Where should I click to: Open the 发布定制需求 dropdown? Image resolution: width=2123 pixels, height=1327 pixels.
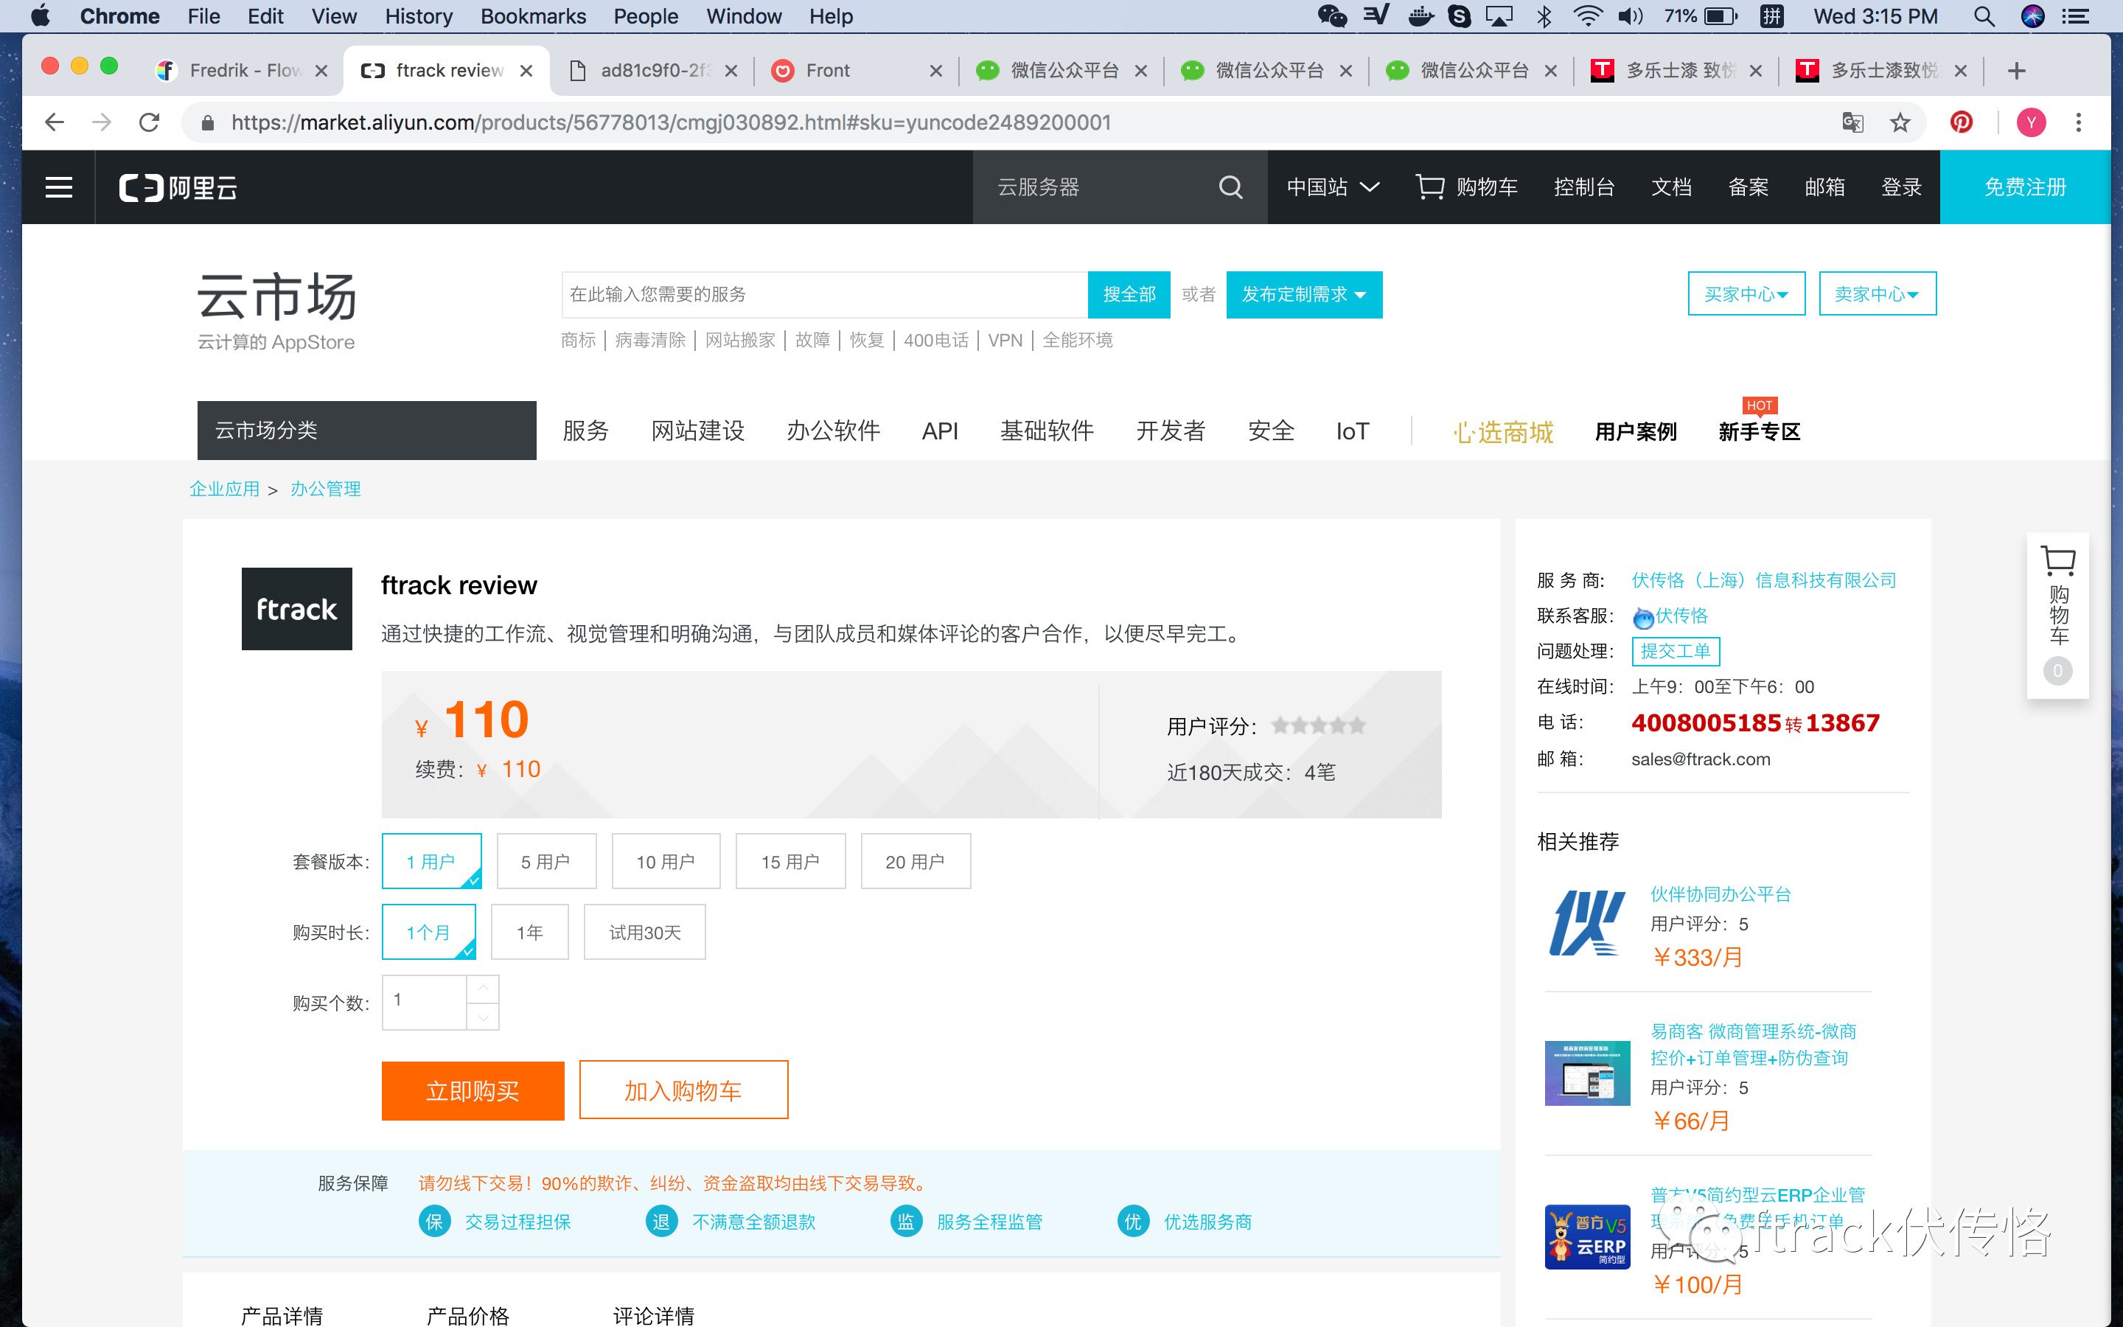(x=1303, y=295)
